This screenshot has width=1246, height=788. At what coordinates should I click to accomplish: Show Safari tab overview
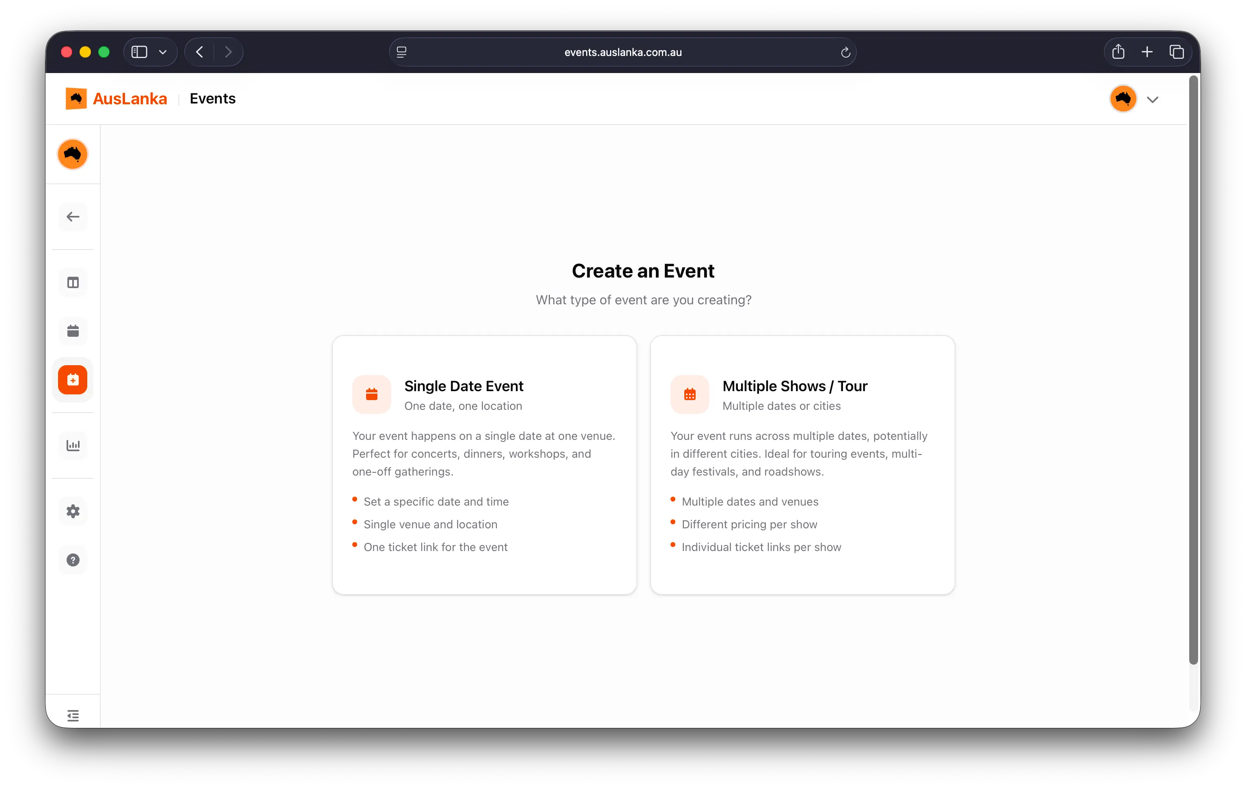pyautogui.click(x=1177, y=52)
